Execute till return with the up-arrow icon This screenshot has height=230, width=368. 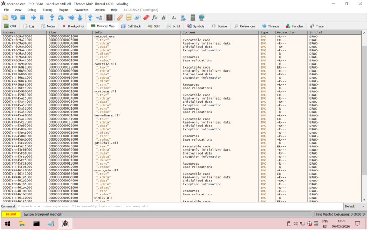pyautogui.click(x=90, y=18)
